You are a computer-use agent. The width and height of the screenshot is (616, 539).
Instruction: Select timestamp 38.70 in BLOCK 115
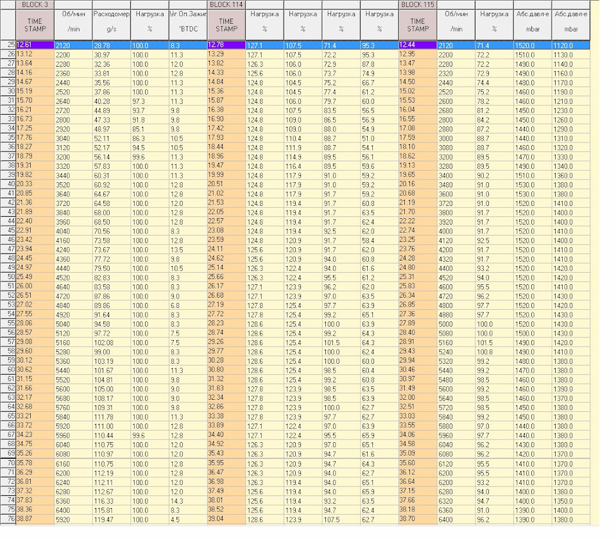(x=418, y=519)
